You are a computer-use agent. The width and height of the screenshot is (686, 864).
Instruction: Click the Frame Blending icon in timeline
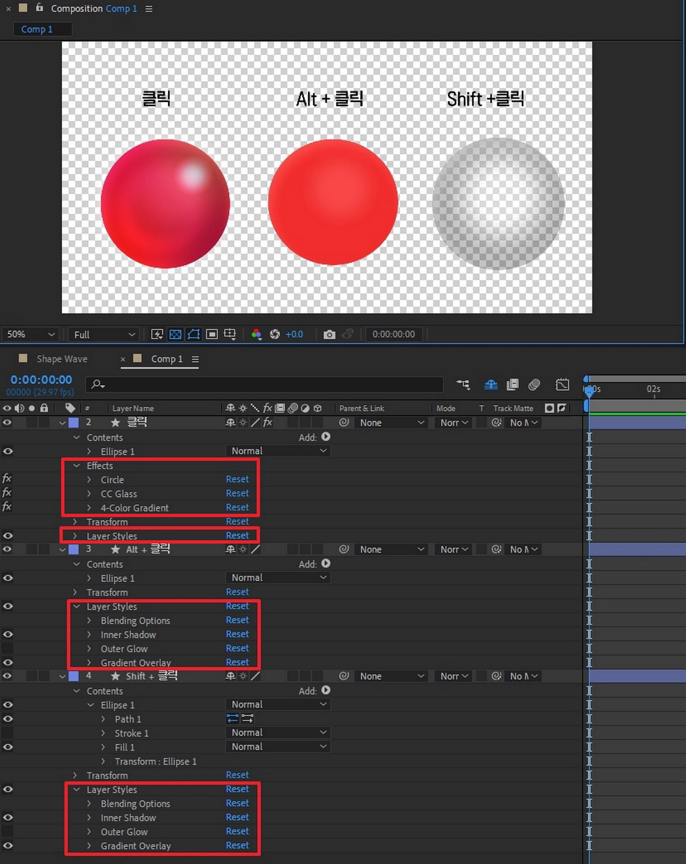point(512,385)
